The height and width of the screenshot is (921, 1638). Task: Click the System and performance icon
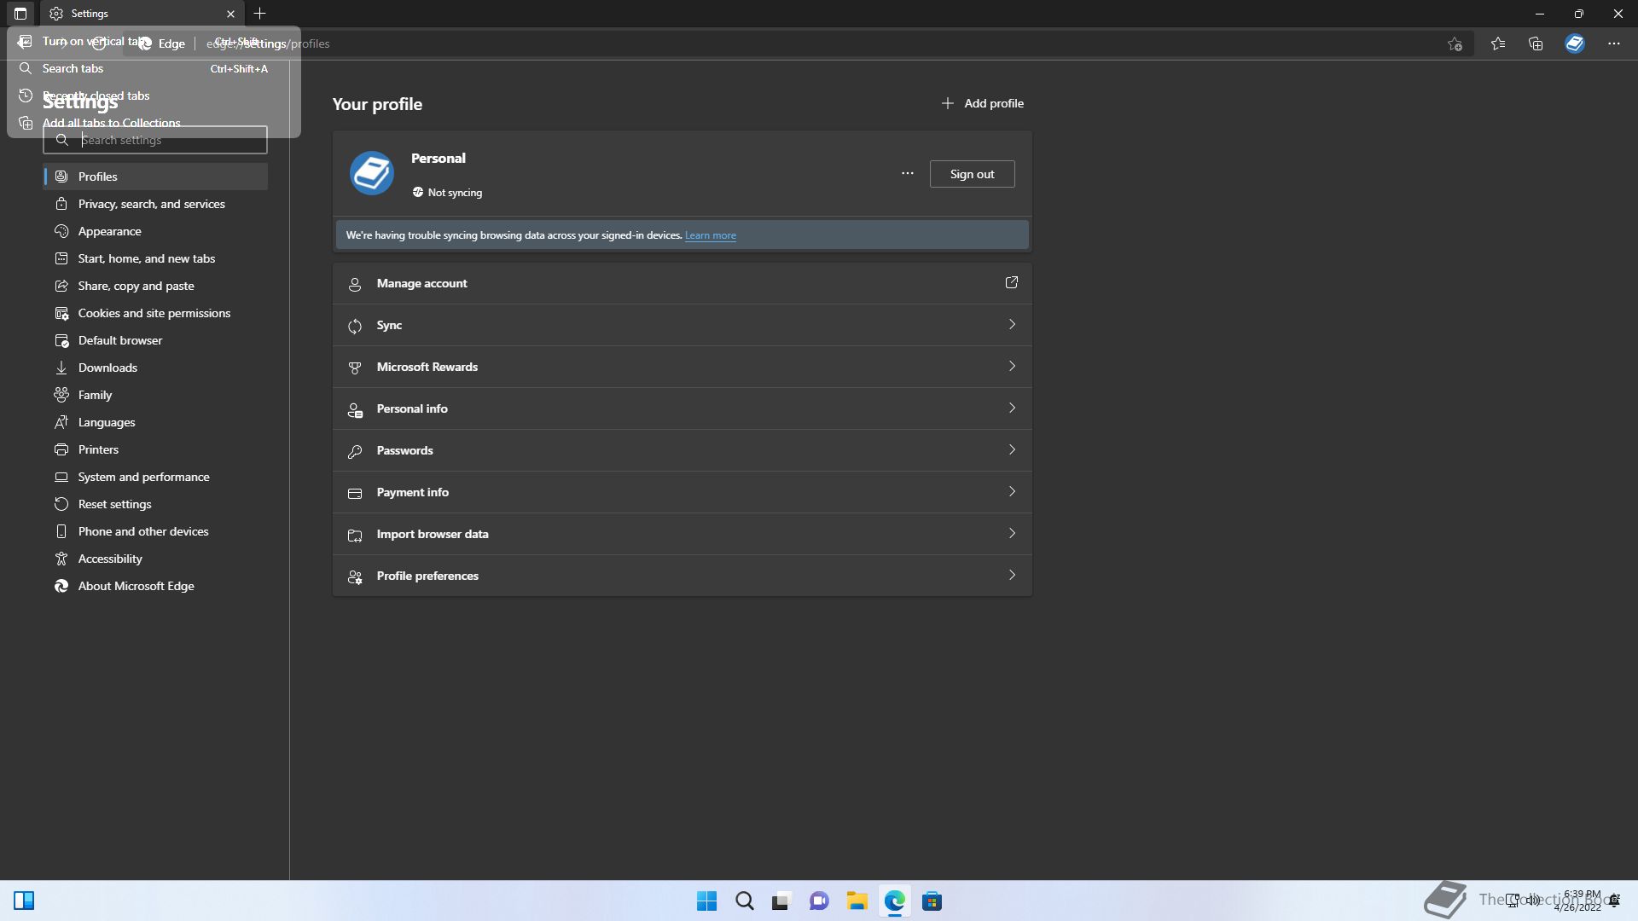coord(61,477)
